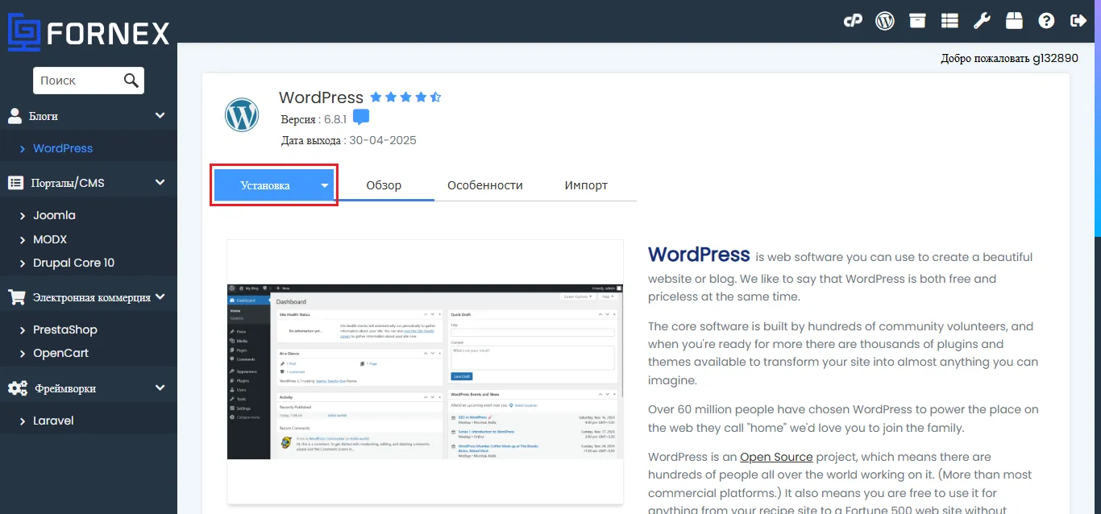Select Drupal Core 10 in sidebar
Image resolution: width=1101 pixels, height=514 pixels.
(73, 263)
